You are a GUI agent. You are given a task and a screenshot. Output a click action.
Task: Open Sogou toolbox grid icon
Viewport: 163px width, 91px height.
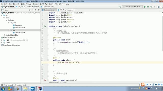coord(162,84)
